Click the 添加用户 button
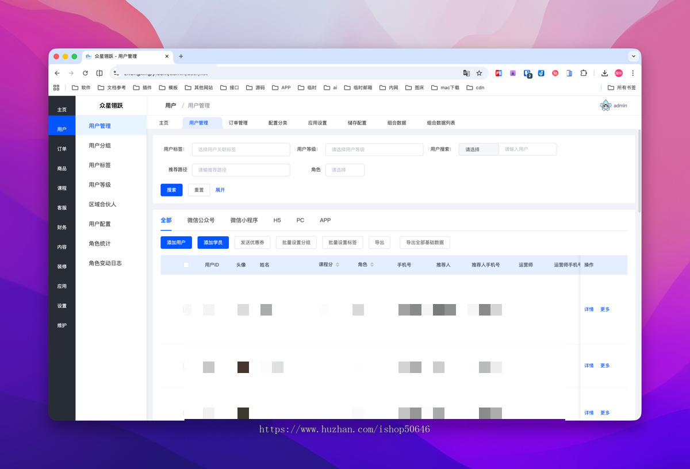The width and height of the screenshot is (690, 469). (176, 243)
